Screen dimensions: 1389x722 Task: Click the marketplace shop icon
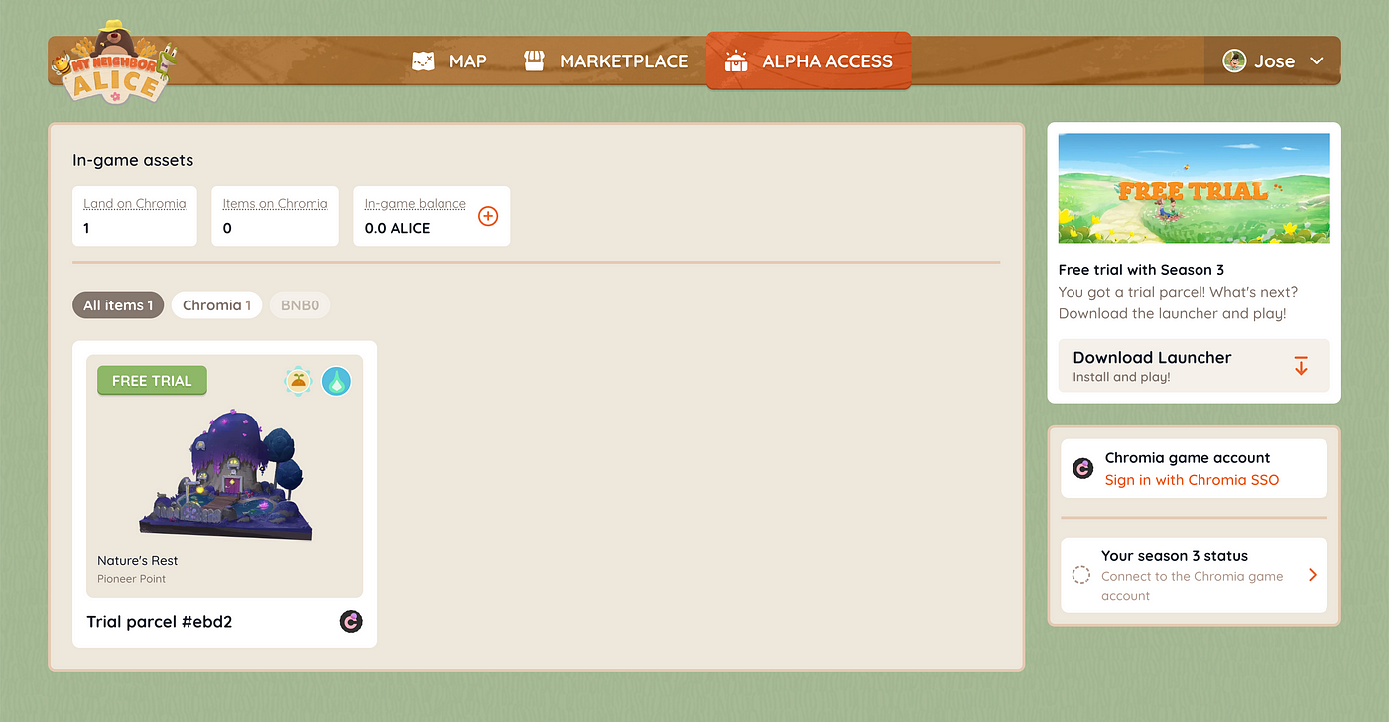[535, 61]
